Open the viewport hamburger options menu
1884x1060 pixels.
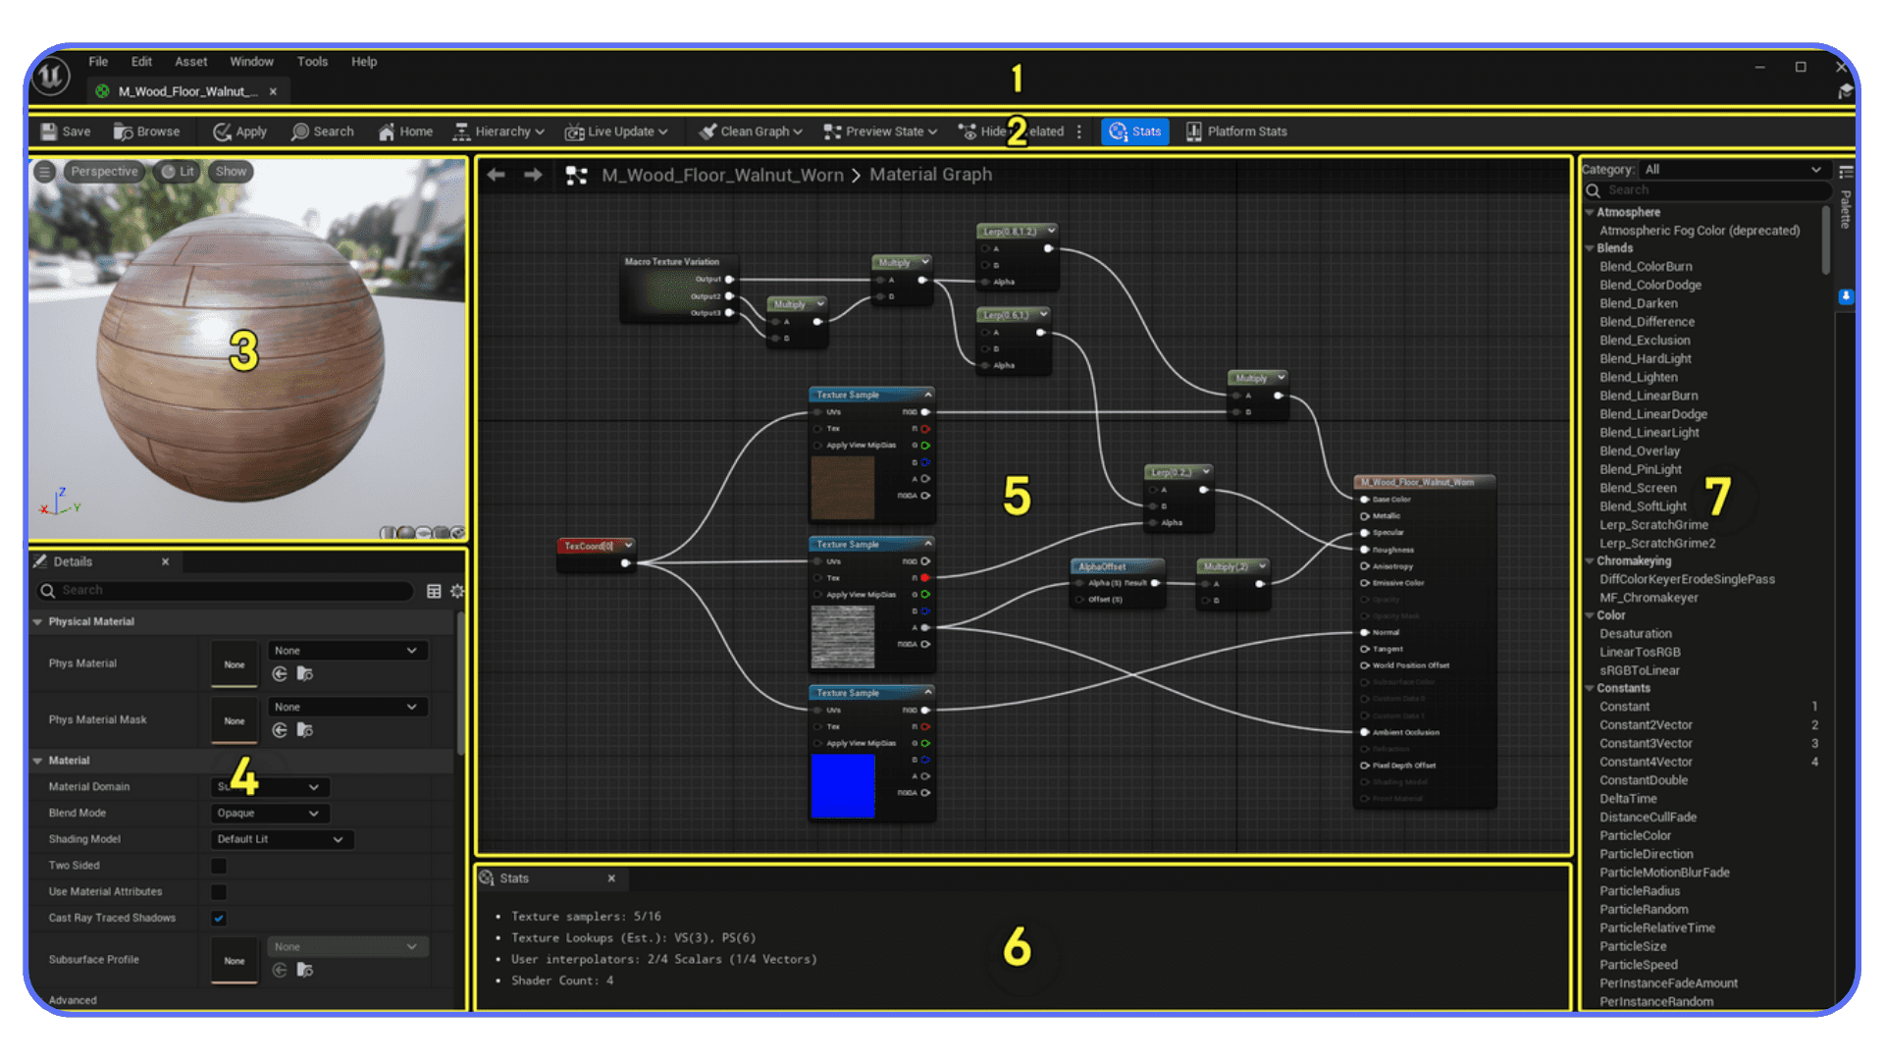(x=44, y=172)
